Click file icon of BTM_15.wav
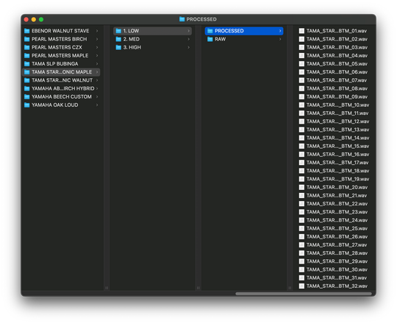This screenshot has height=324, width=397. click(301, 146)
